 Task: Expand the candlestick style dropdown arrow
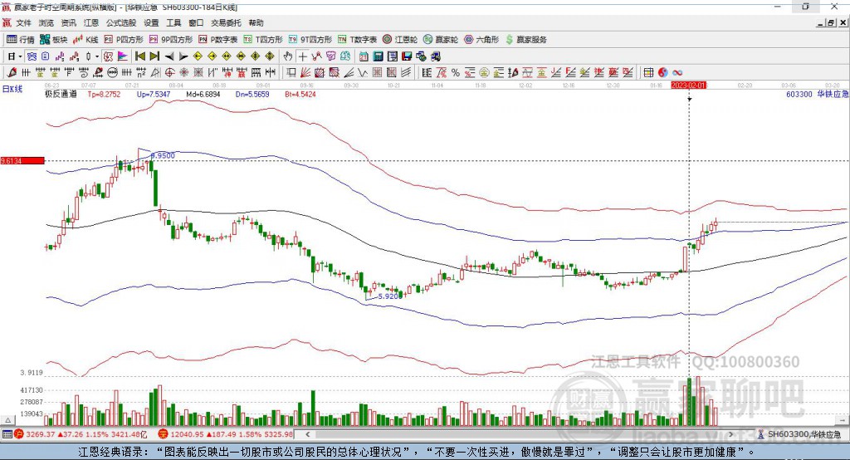pyautogui.click(x=97, y=56)
